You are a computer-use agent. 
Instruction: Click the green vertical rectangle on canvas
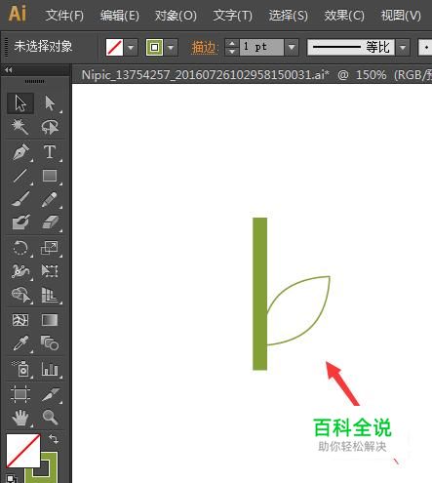pos(260,294)
